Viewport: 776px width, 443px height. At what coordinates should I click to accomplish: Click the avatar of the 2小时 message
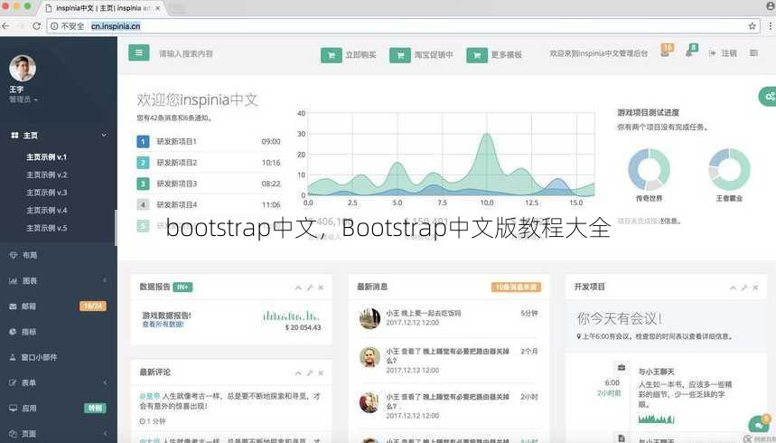click(369, 402)
